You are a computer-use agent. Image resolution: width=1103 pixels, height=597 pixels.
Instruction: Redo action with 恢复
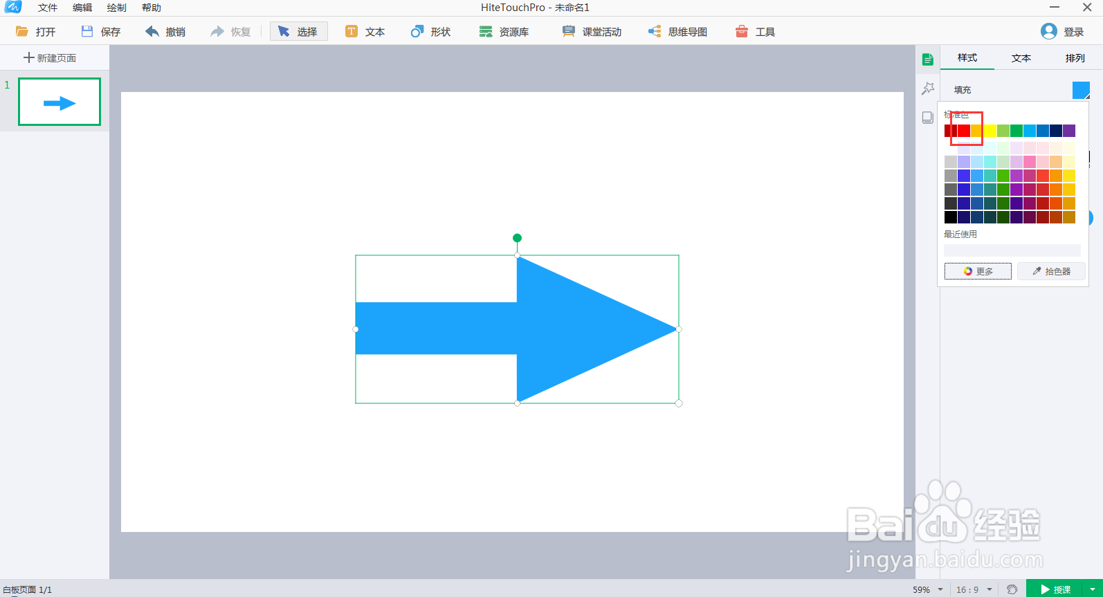click(230, 32)
